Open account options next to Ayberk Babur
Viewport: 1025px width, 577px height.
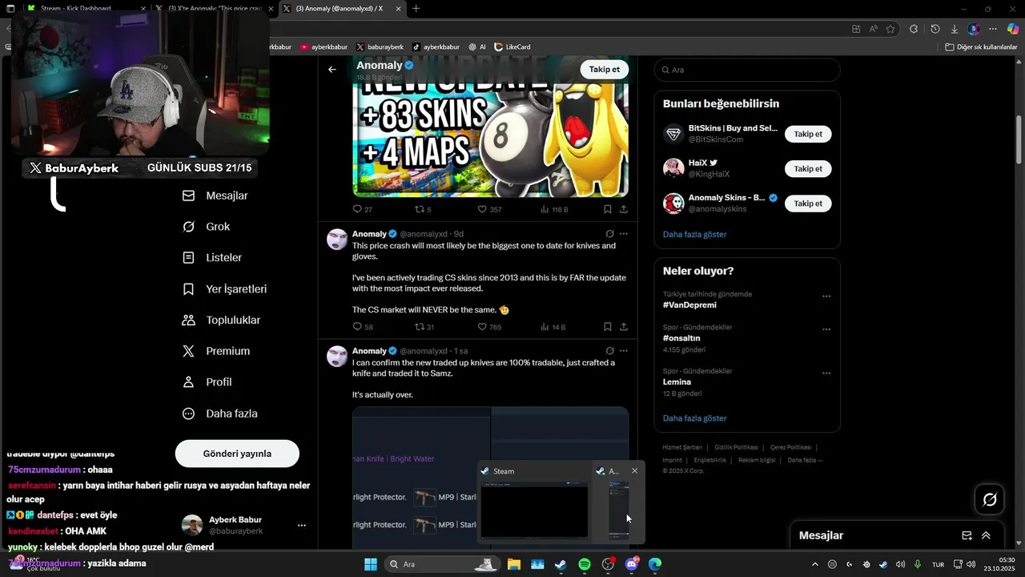[302, 526]
